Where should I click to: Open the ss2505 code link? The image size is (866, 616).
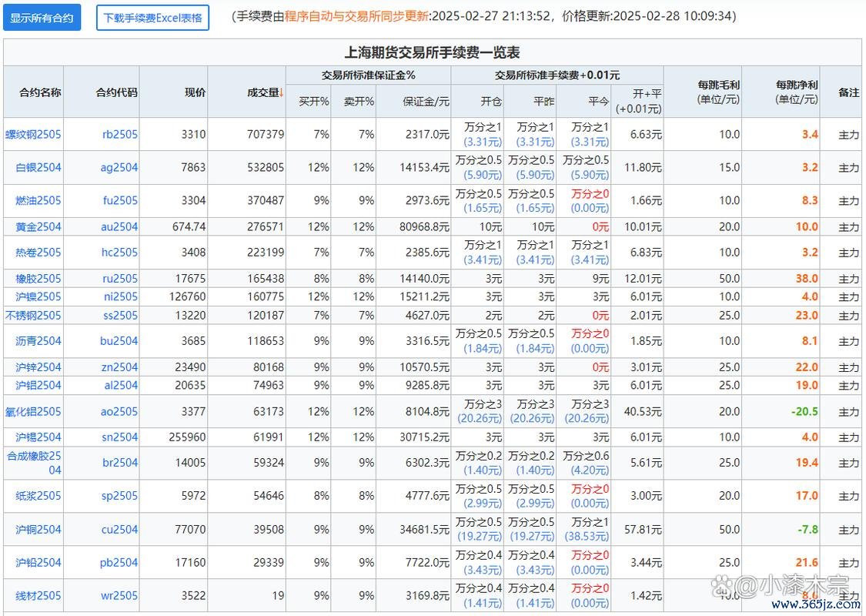click(x=120, y=316)
